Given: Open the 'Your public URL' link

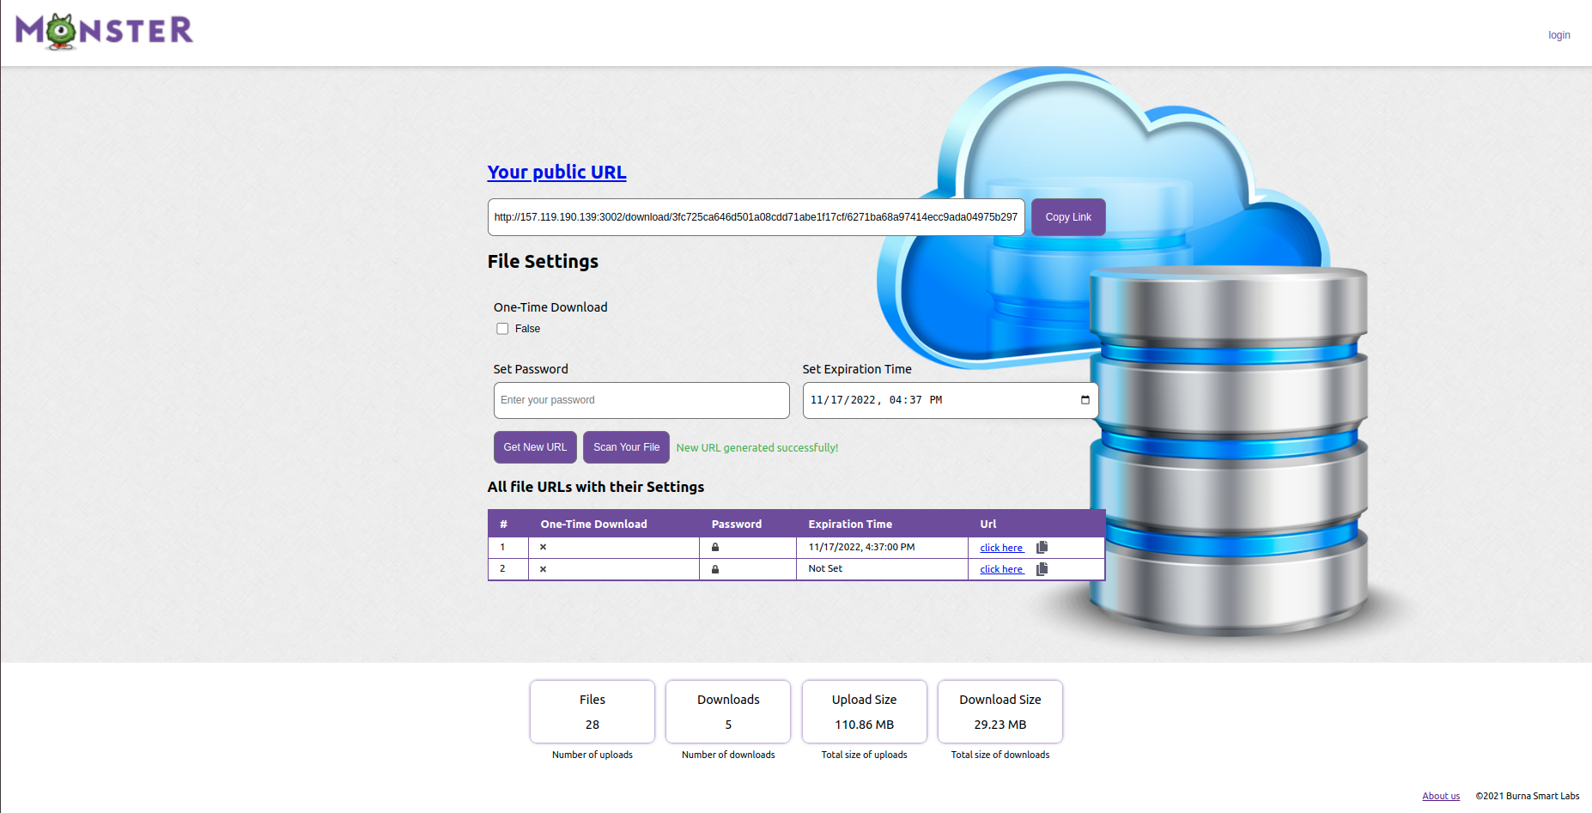Looking at the screenshot, I should coord(556,173).
